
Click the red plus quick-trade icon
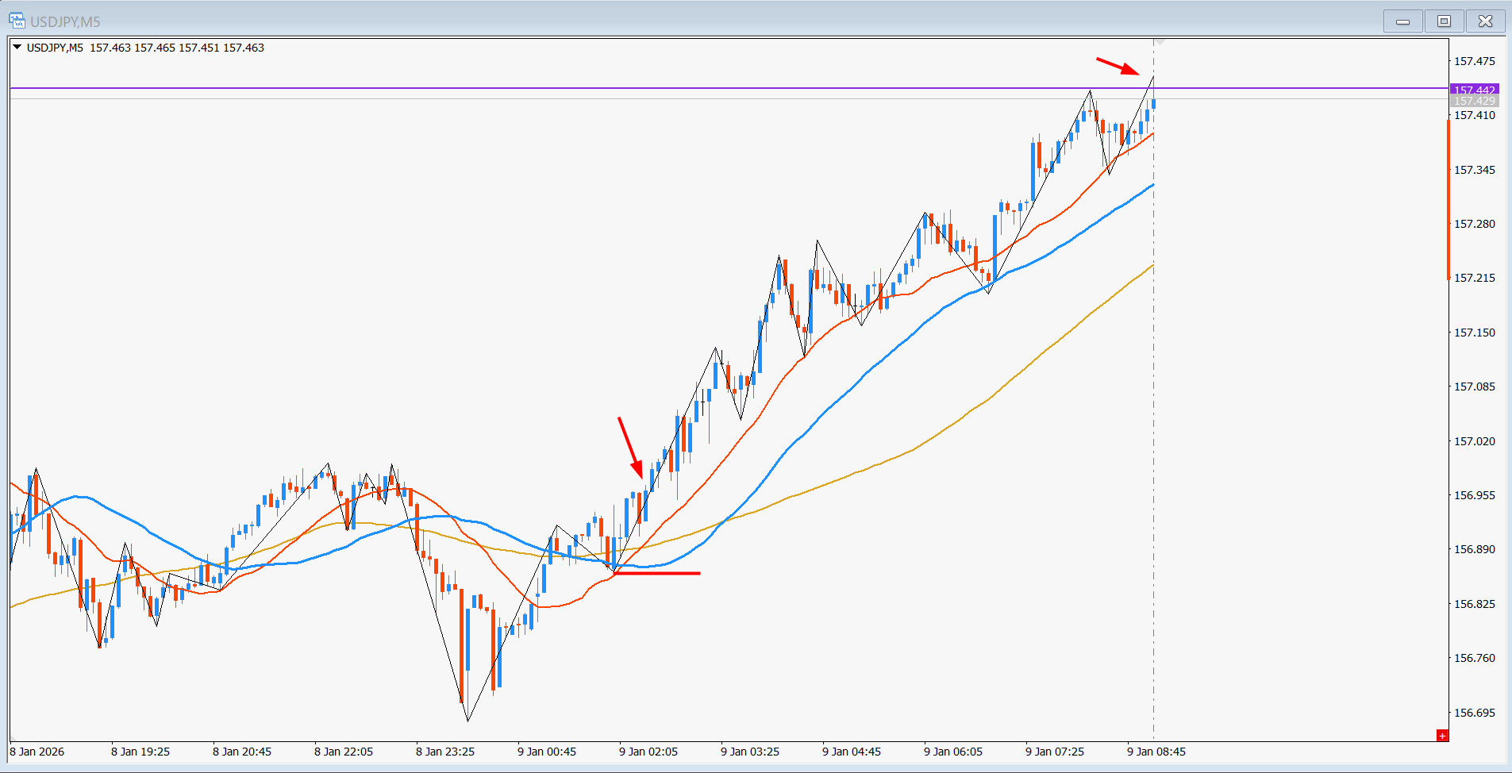pyautogui.click(x=1444, y=735)
